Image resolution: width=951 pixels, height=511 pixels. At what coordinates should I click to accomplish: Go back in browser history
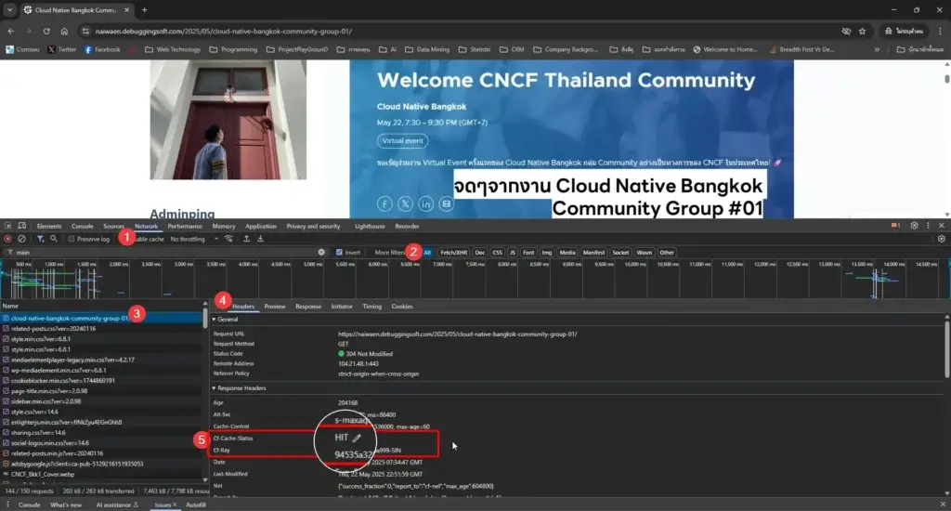11,31
